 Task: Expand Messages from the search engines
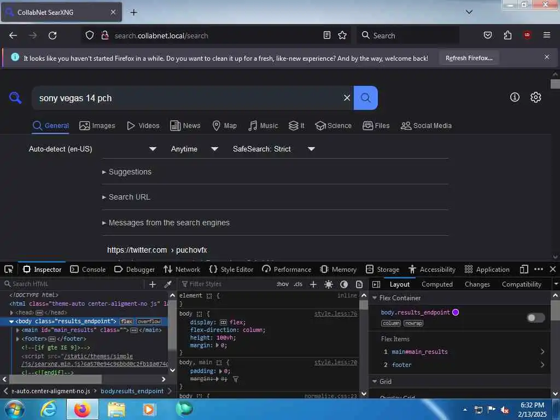pos(166,223)
